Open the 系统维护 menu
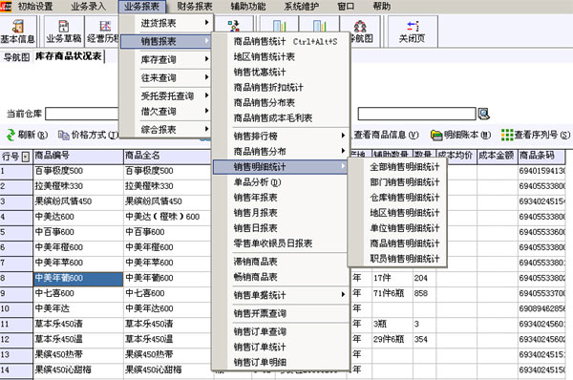 302,7
